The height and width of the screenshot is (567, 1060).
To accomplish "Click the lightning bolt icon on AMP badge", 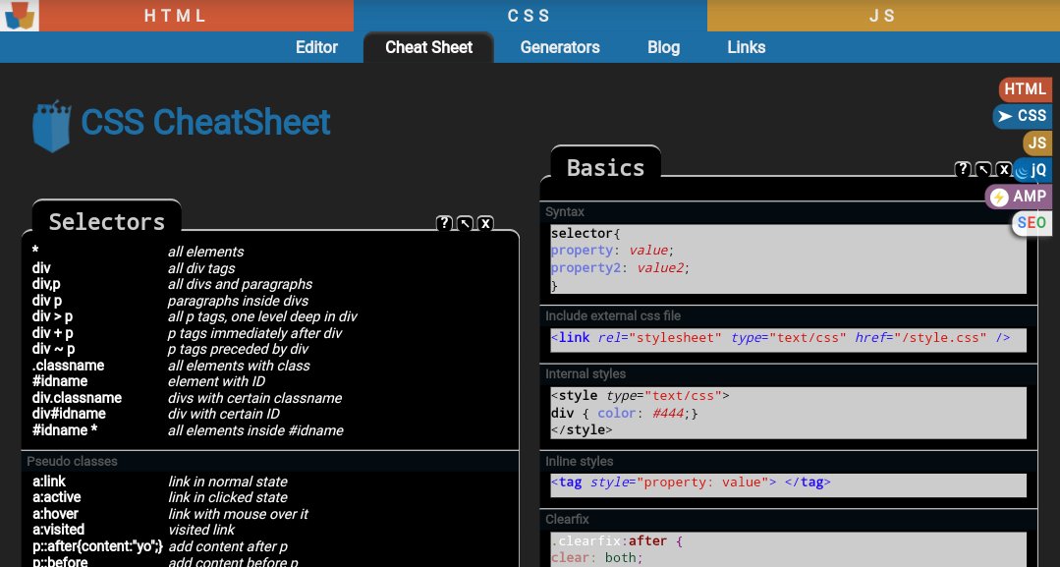I will (x=998, y=197).
